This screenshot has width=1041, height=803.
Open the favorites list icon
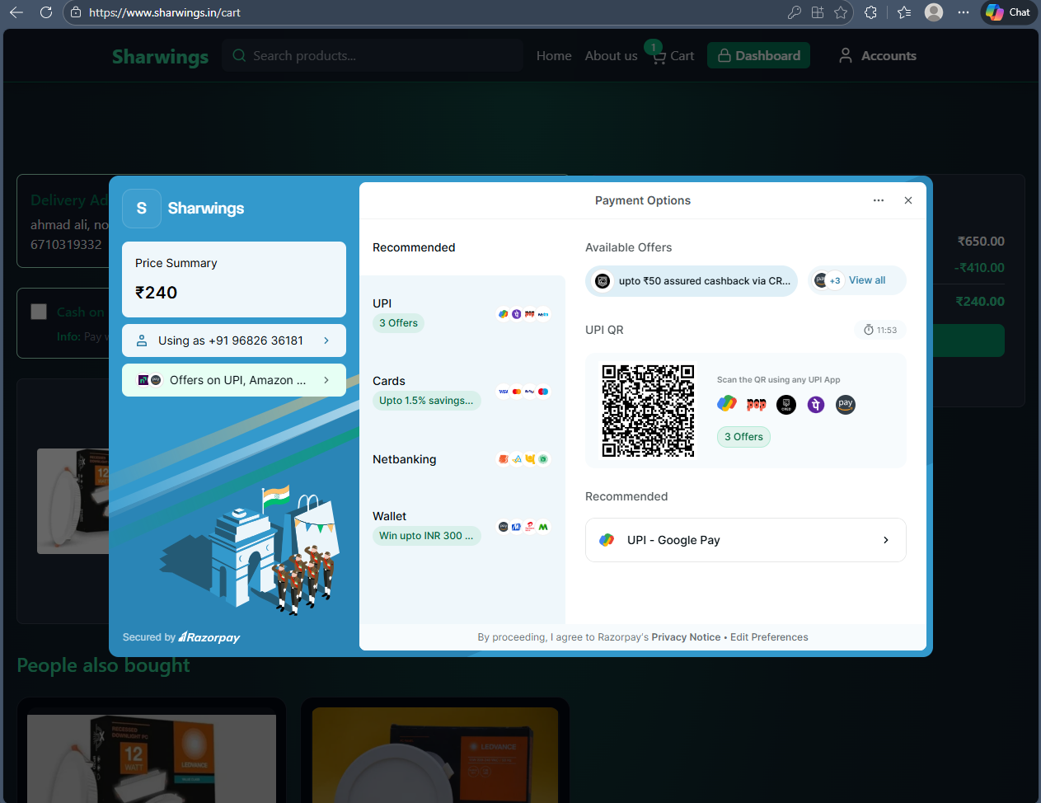click(x=904, y=12)
